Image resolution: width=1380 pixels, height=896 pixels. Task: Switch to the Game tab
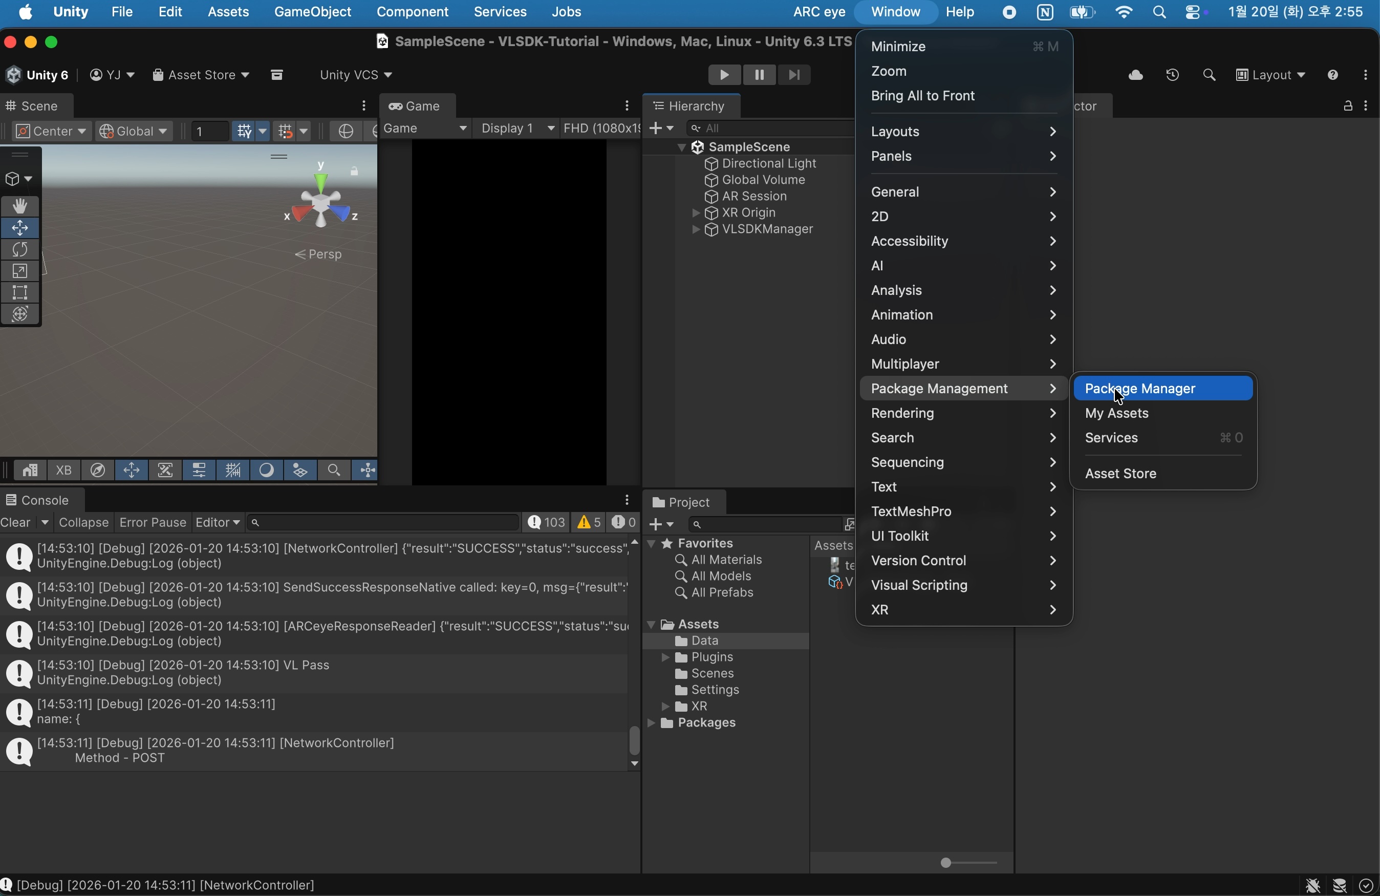[416, 106]
